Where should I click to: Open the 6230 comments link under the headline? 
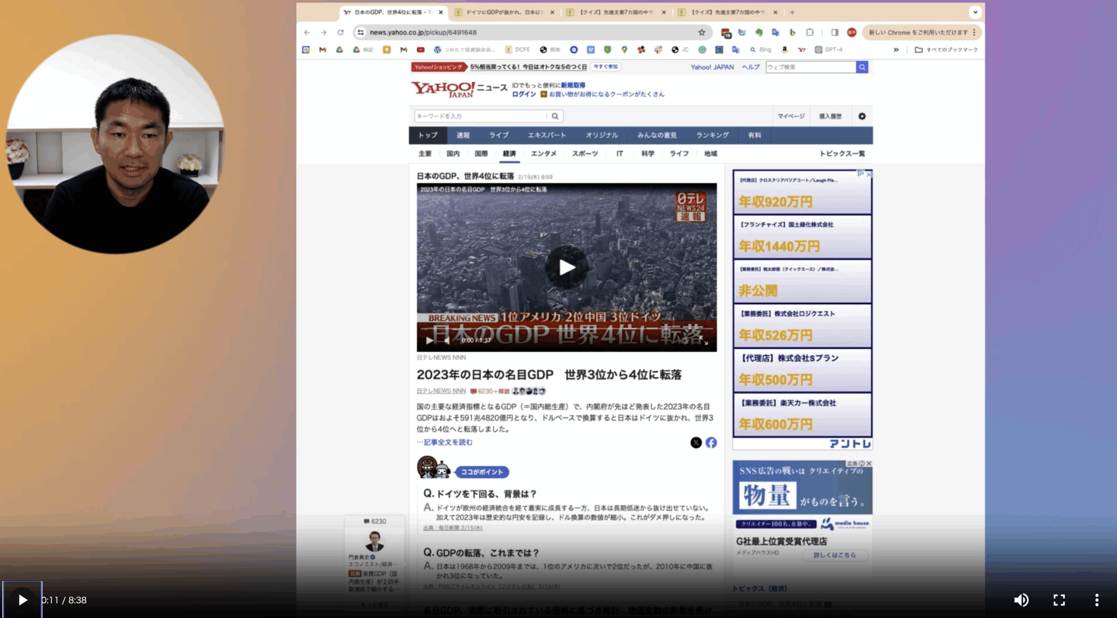click(x=489, y=391)
